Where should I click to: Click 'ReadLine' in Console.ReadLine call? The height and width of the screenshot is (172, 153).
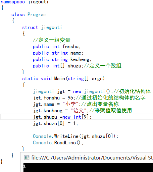[65, 143]
